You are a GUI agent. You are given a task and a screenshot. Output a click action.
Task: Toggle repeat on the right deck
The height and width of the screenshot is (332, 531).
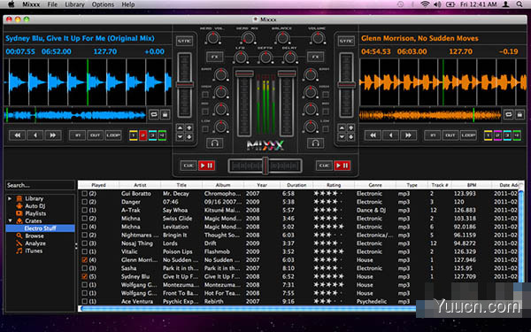tap(509, 114)
